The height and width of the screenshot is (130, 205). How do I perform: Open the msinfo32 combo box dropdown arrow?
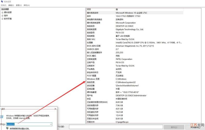[x=51, y=124]
